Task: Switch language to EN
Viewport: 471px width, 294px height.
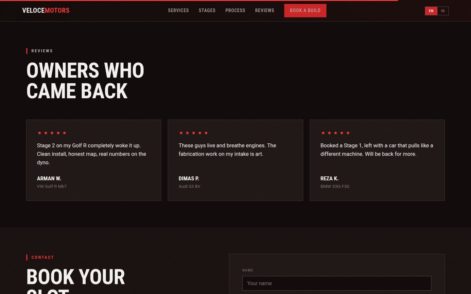Action: coord(431,11)
